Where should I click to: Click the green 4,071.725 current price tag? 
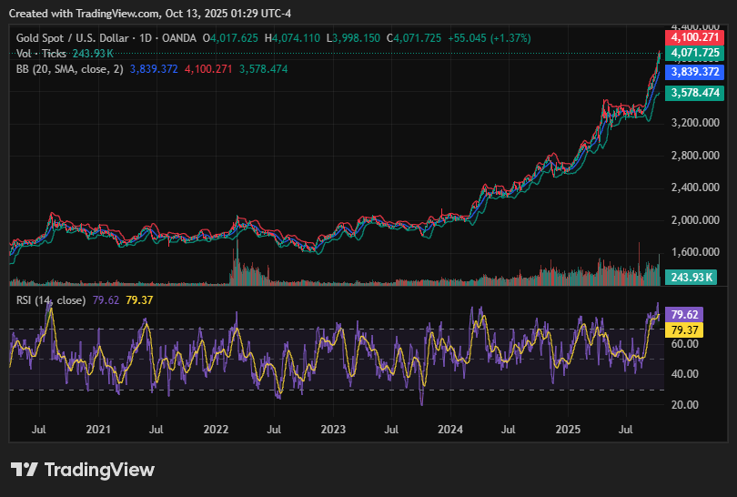(x=694, y=53)
